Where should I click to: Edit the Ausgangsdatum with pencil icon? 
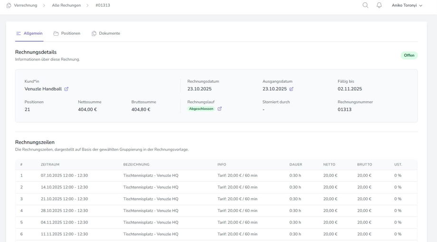(x=291, y=89)
